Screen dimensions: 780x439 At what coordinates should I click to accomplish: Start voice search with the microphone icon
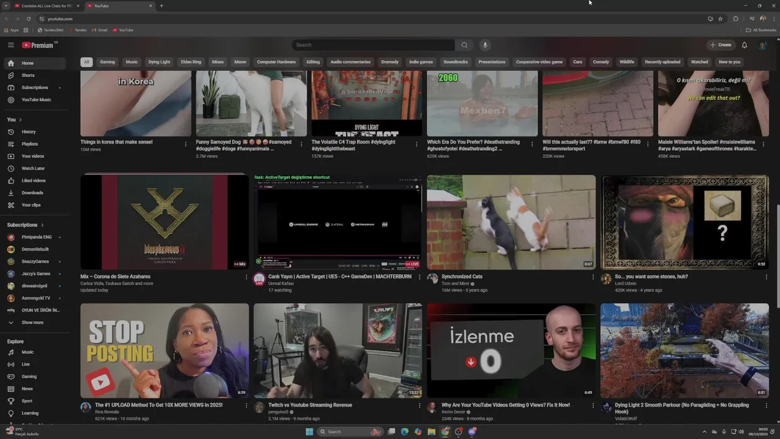pos(485,45)
